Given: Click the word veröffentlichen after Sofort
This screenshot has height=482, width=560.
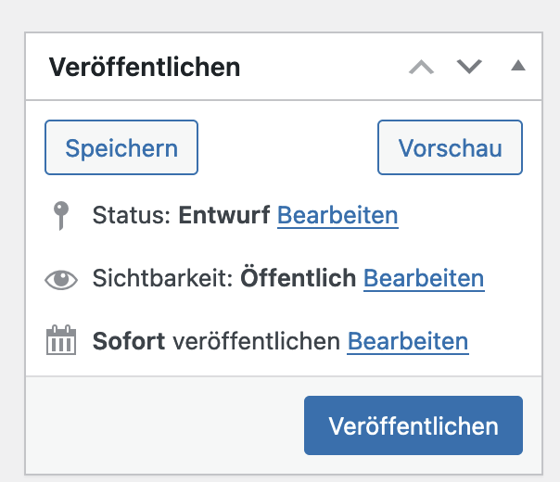Looking at the screenshot, I should (256, 341).
